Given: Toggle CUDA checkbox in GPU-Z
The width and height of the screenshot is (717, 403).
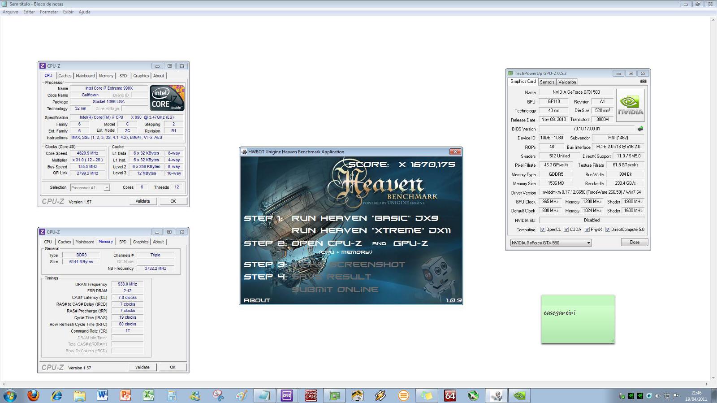Looking at the screenshot, I should coord(566,230).
